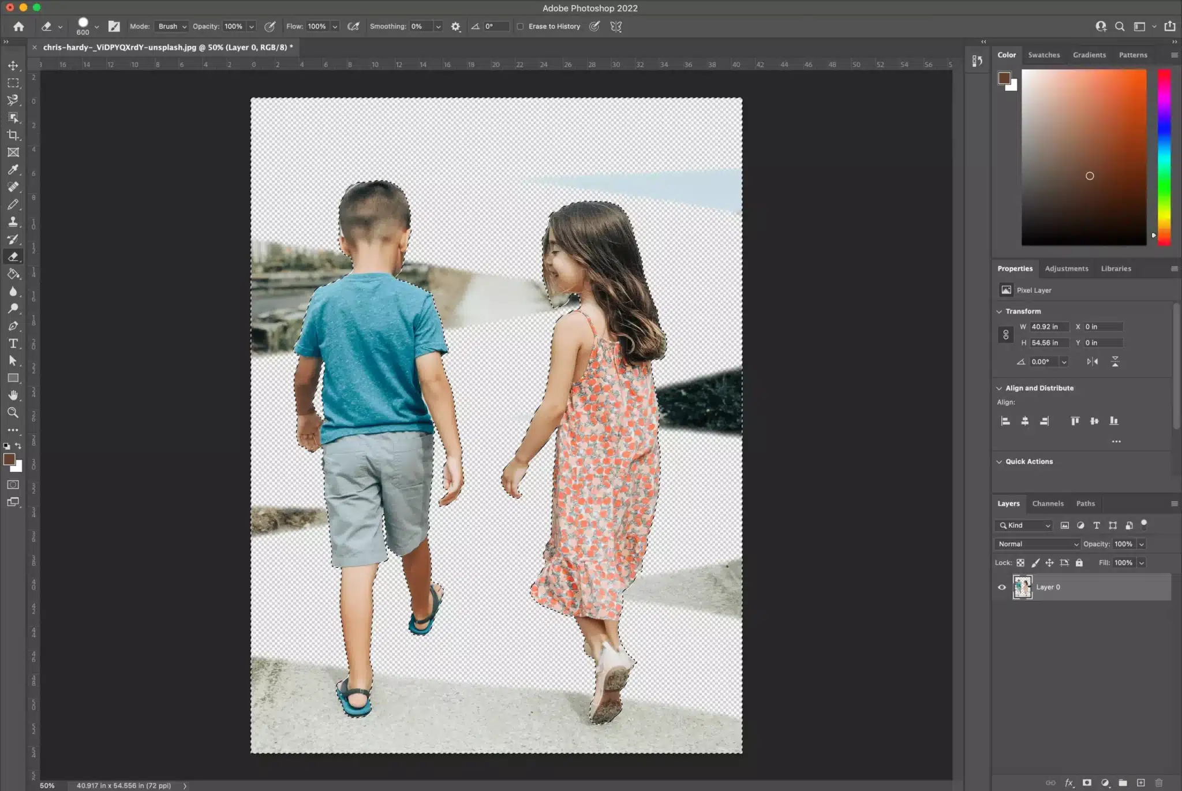Select the Eraser tool
This screenshot has width=1182, height=791.
13,256
